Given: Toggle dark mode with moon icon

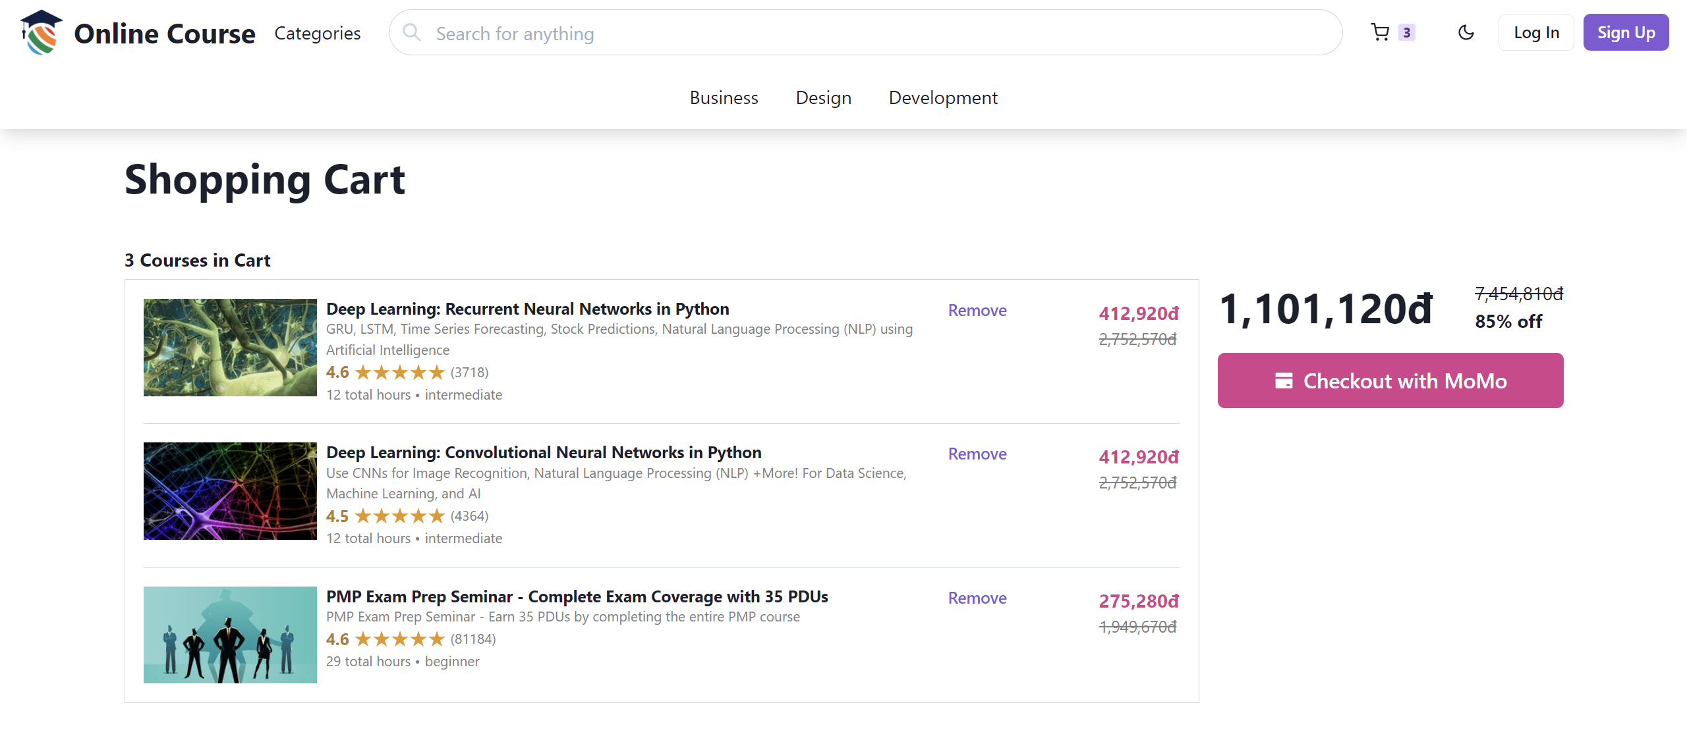Looking at the screenshot, I should click(1466, 32).
